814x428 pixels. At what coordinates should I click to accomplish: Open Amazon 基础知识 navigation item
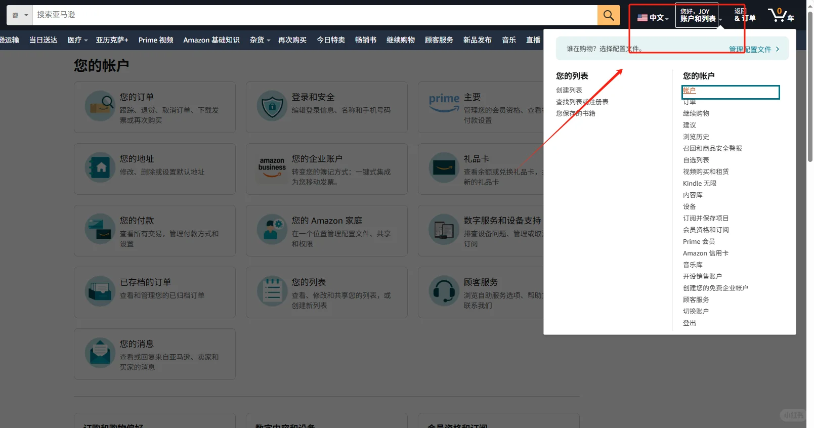pyautogui.click(x=211, y=40)
